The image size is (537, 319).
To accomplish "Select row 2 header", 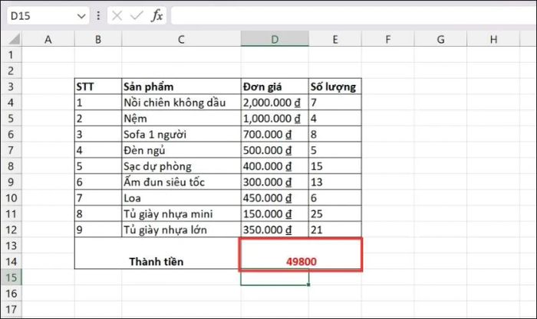I will [11, 70].
